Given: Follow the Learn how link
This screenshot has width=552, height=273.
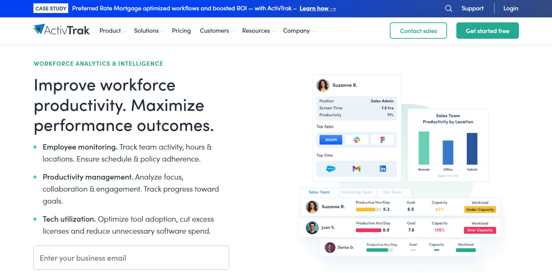Looking at the screenshot, I should [317, 8].
